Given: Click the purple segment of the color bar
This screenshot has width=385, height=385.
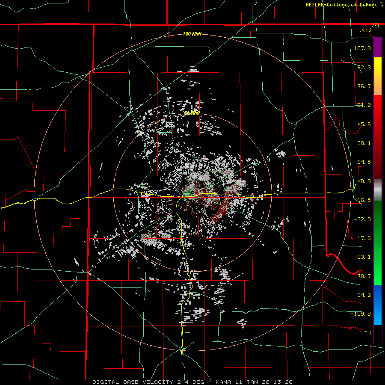Looking at the screenshot, I should click(378, 48).
